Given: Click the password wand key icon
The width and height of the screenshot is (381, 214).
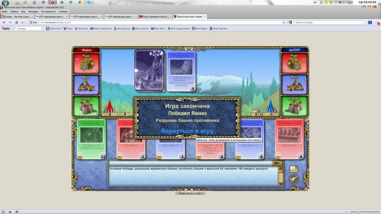Looking at the screenshot, I should pyautogui.click(x=23, y=22).
